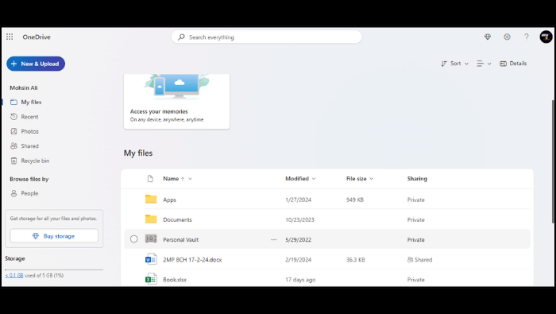Click the My files folder icon
This screenshot has width=556, height=314.
pos(14,103)
